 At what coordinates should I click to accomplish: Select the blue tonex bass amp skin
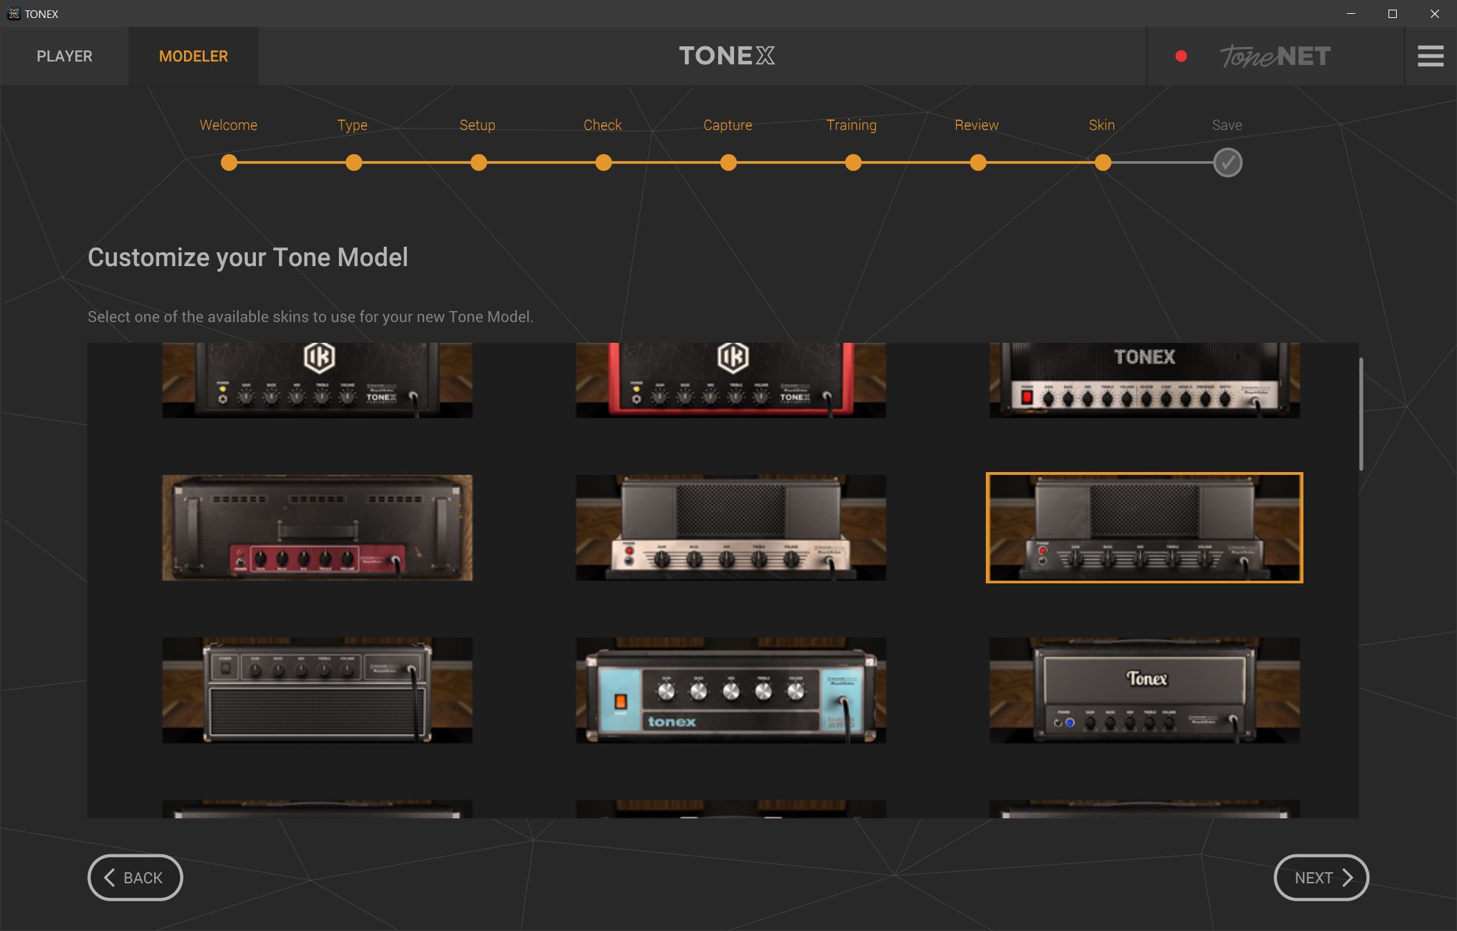731,690
